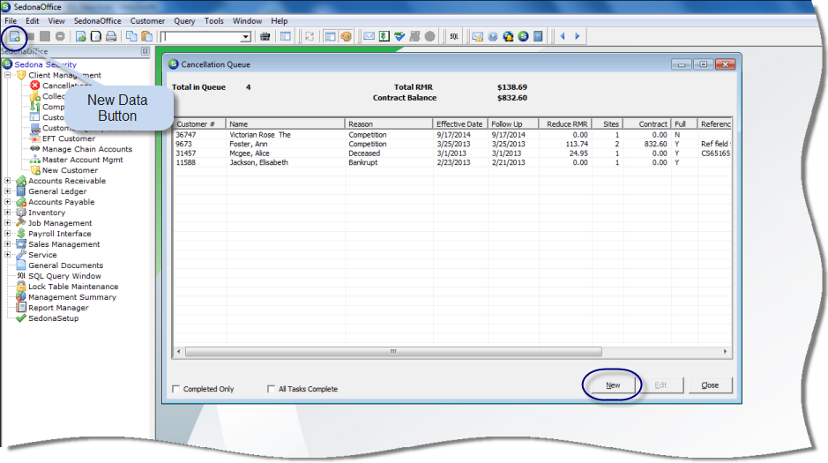Screen dimensions: 828x463
Task: Open Report Manager in the tree
Action: pyautogui.click(x=58, y=307)
